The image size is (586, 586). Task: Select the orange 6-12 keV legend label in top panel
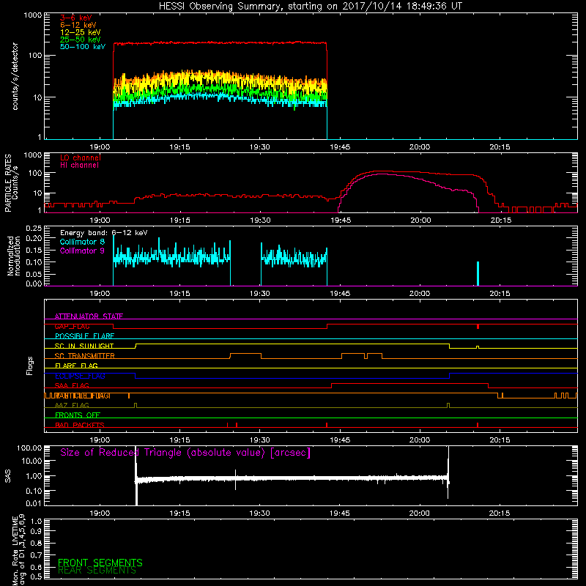(x=78, y=25)
